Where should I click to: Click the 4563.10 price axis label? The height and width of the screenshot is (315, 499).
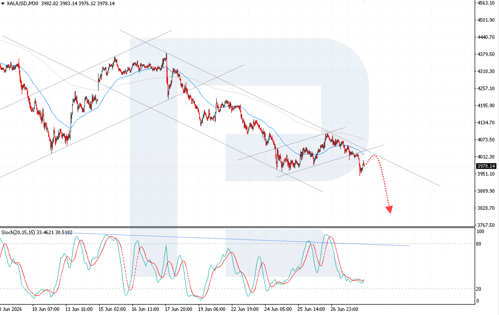coord(486,3)
